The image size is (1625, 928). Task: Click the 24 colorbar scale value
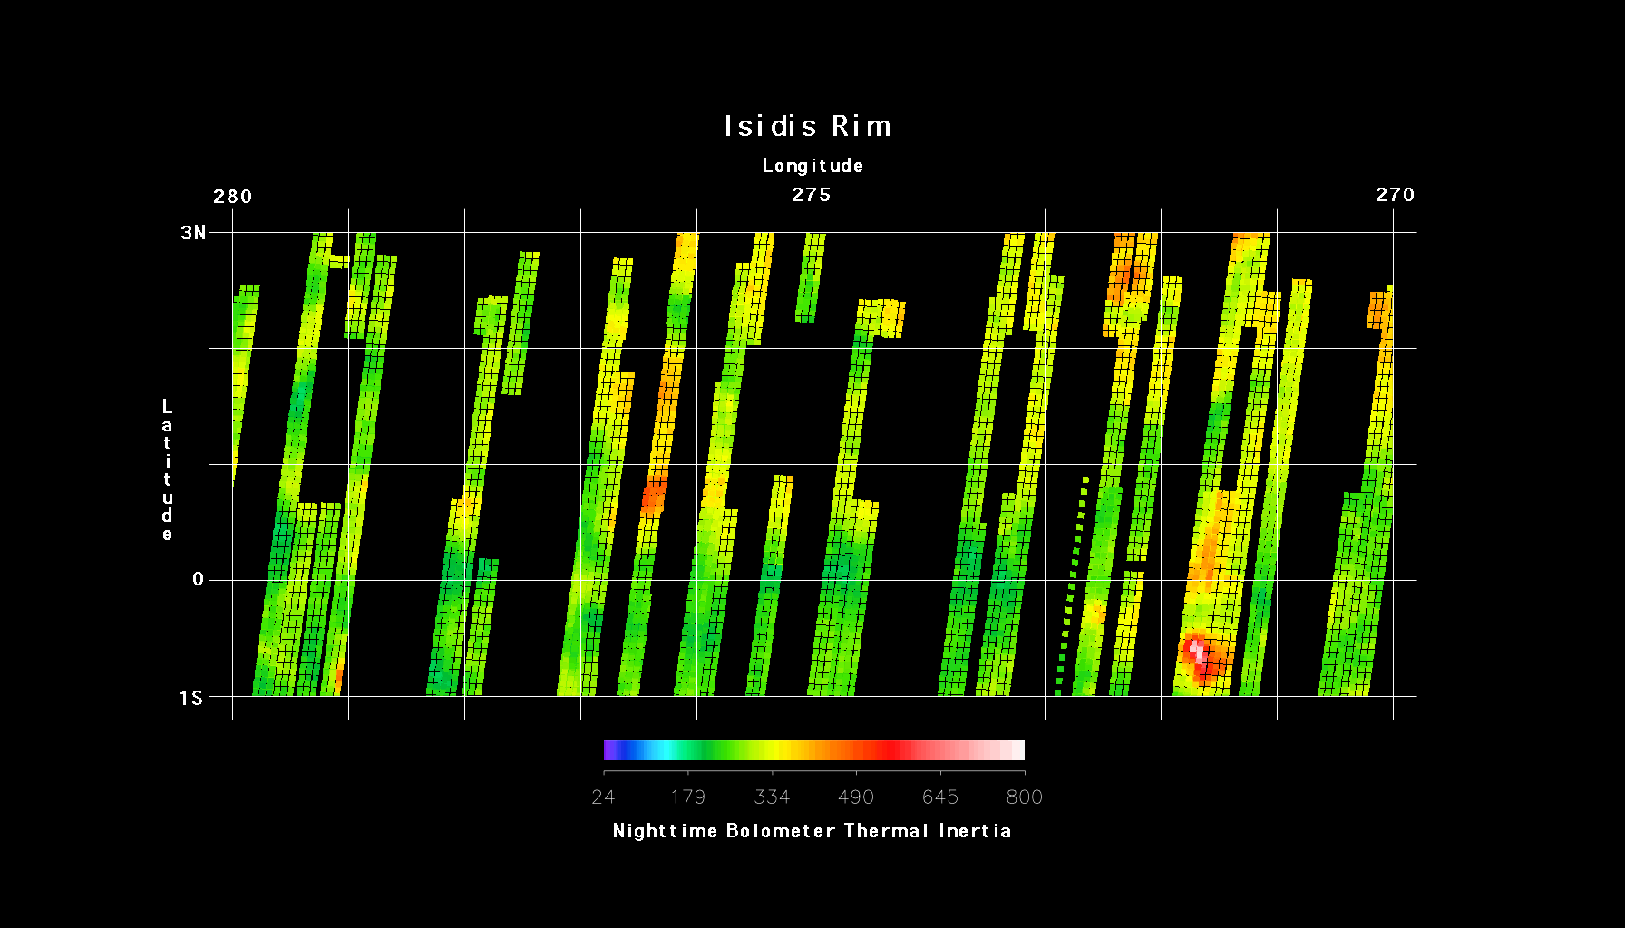coord(603,797)
